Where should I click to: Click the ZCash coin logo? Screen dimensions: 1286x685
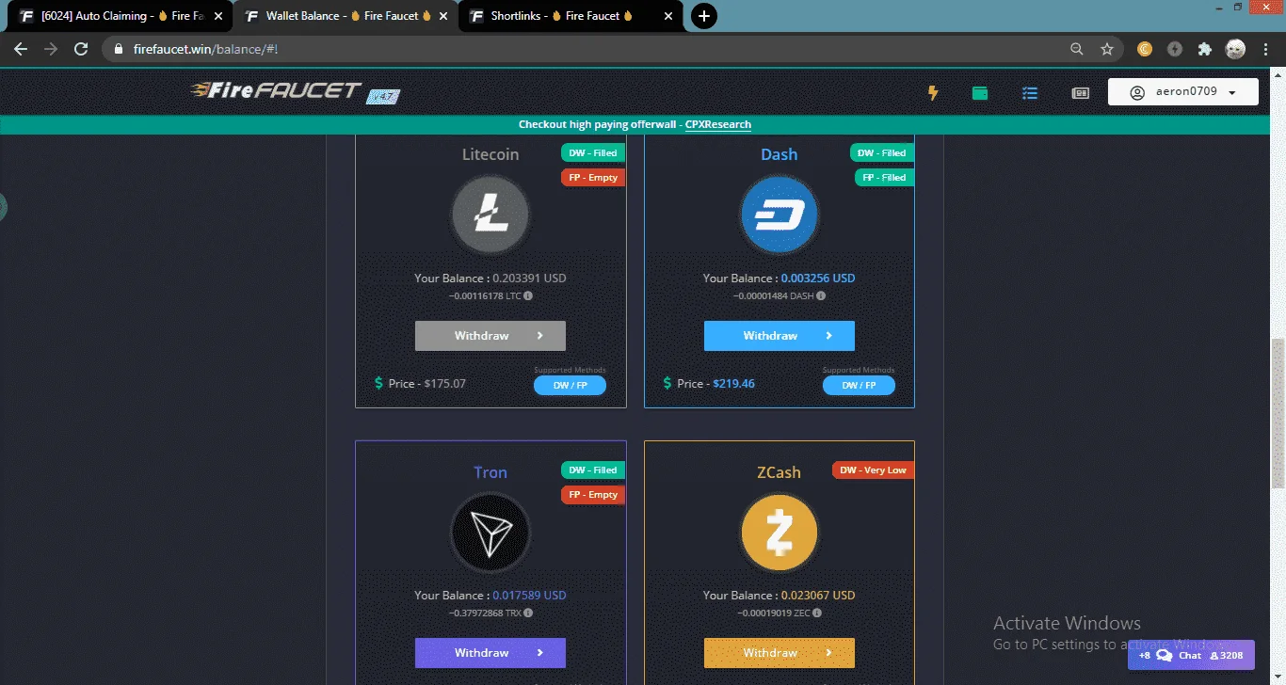[x=779, y=533]
